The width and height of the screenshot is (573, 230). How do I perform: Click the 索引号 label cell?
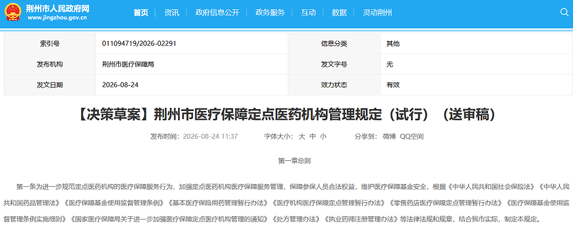tap(49, 44)
